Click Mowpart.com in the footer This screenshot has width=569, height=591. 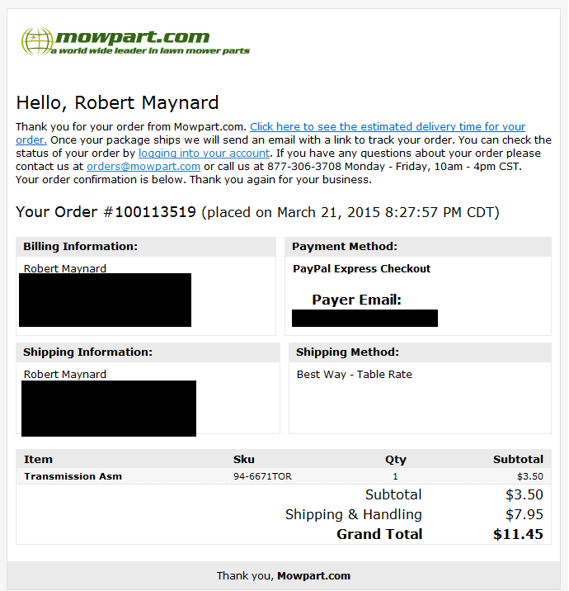[313, 576]
